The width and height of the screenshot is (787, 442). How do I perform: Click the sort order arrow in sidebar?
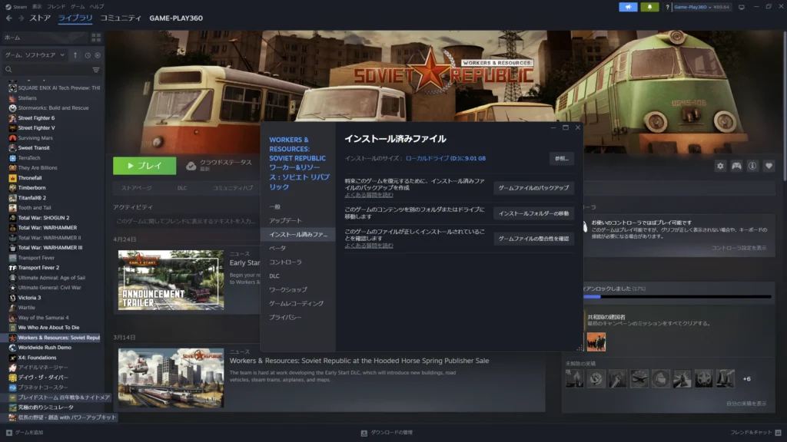coord(75,55)
